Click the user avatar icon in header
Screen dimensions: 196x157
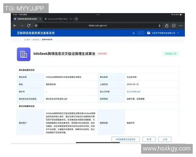[149, 33]
